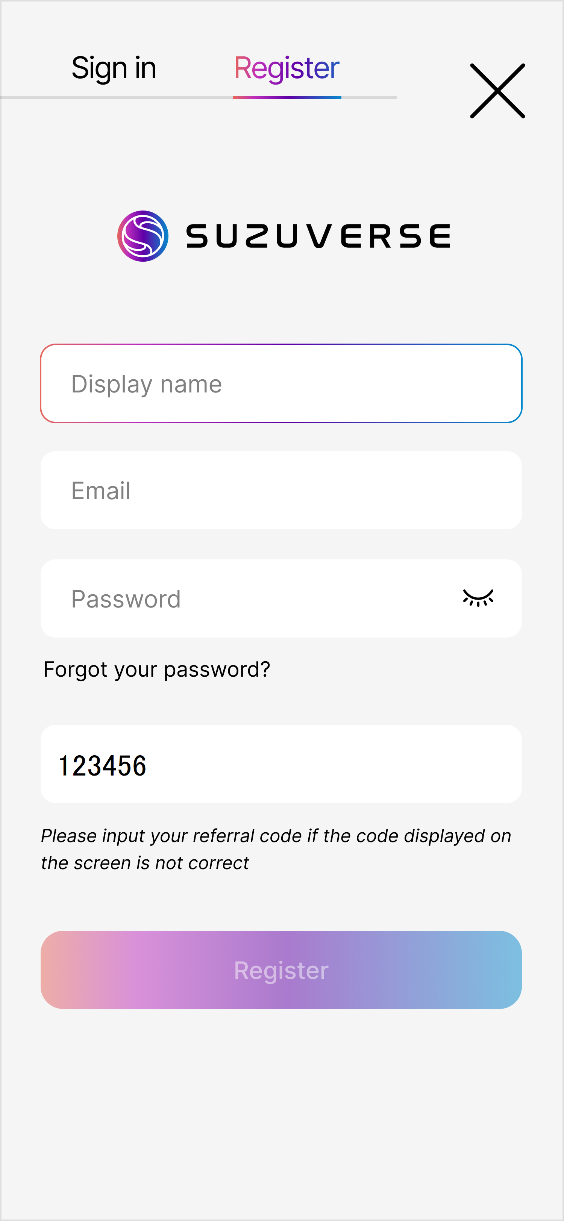564x1221 pixels.
Task: Click the '123456' referral code value
Action: tap(102, 765)
